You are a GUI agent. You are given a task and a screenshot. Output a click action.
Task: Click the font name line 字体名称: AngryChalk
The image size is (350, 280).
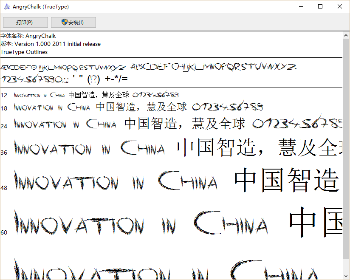[28, 36]
